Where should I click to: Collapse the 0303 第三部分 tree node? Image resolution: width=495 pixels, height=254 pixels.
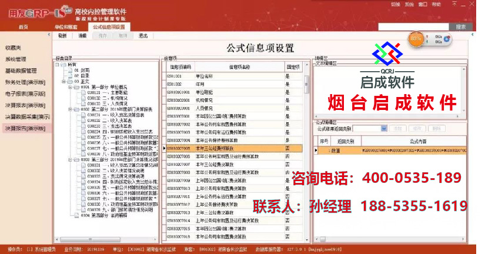pyautogui.click(x=71, y=159)
